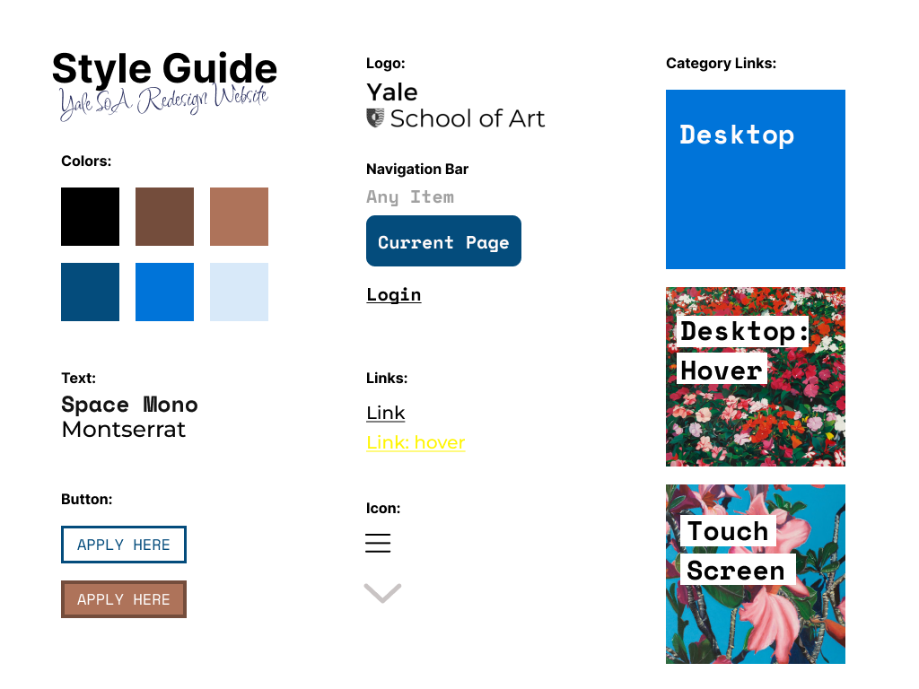Click the Login link
This screenshot has width=919, height=689.
tap(394, 294)
